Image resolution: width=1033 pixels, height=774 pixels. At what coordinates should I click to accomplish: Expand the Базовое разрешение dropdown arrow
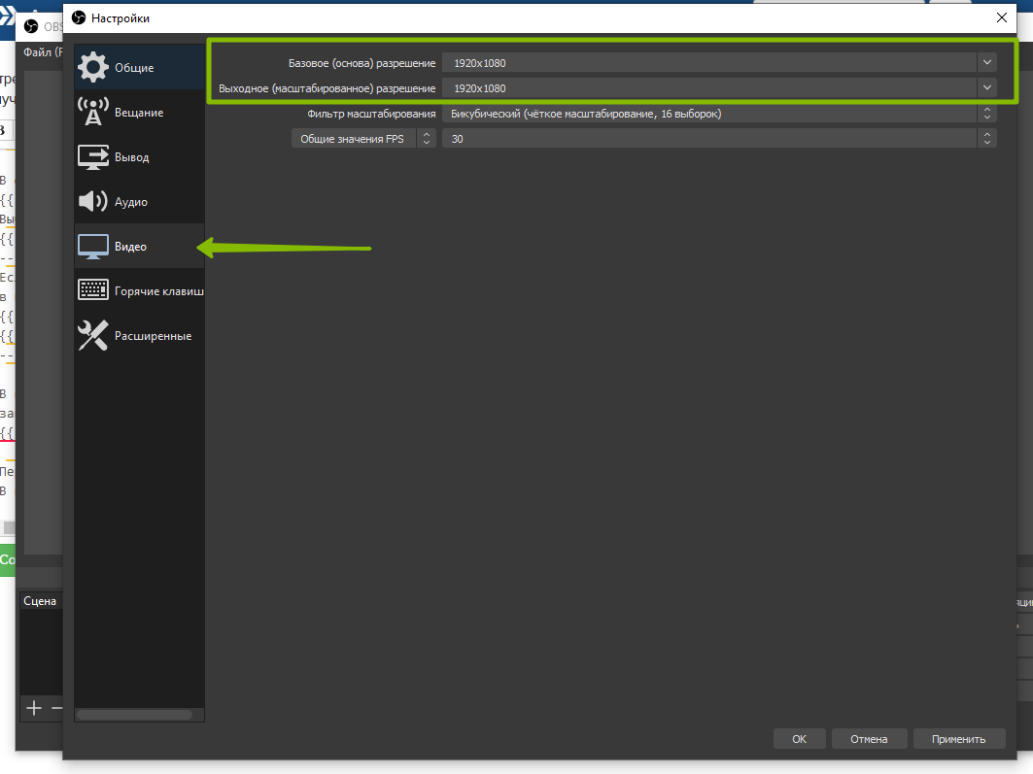(x=987, y=62)
